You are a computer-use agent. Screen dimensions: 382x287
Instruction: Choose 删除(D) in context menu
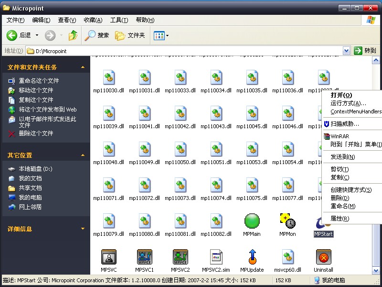pos(340,198)
